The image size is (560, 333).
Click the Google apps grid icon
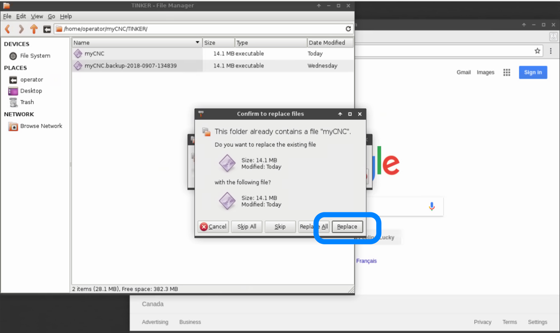point(507,72)
